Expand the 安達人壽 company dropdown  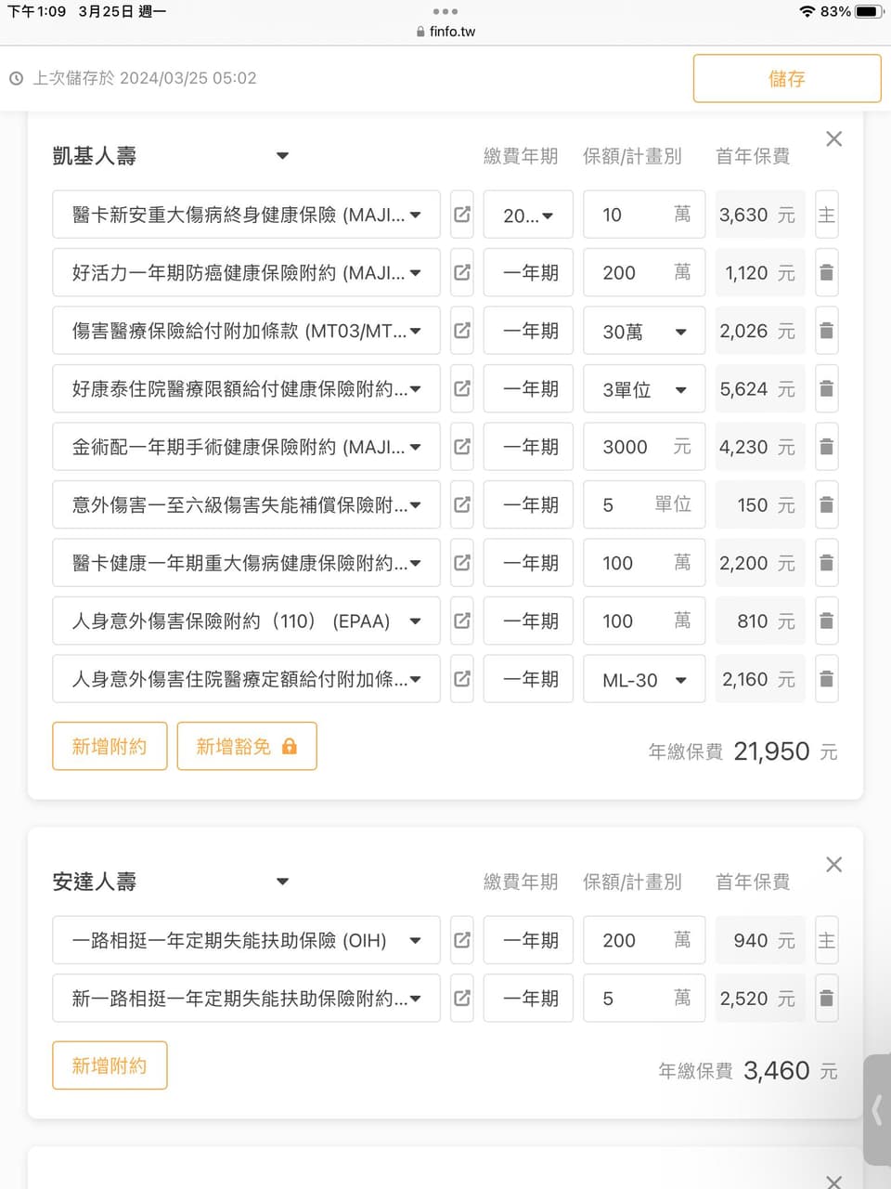pos(282,882)
